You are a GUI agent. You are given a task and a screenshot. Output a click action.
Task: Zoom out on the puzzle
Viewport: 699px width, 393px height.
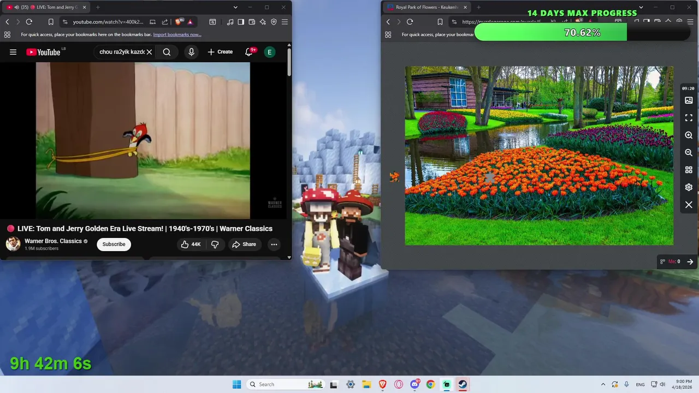(x=689, y=153)
